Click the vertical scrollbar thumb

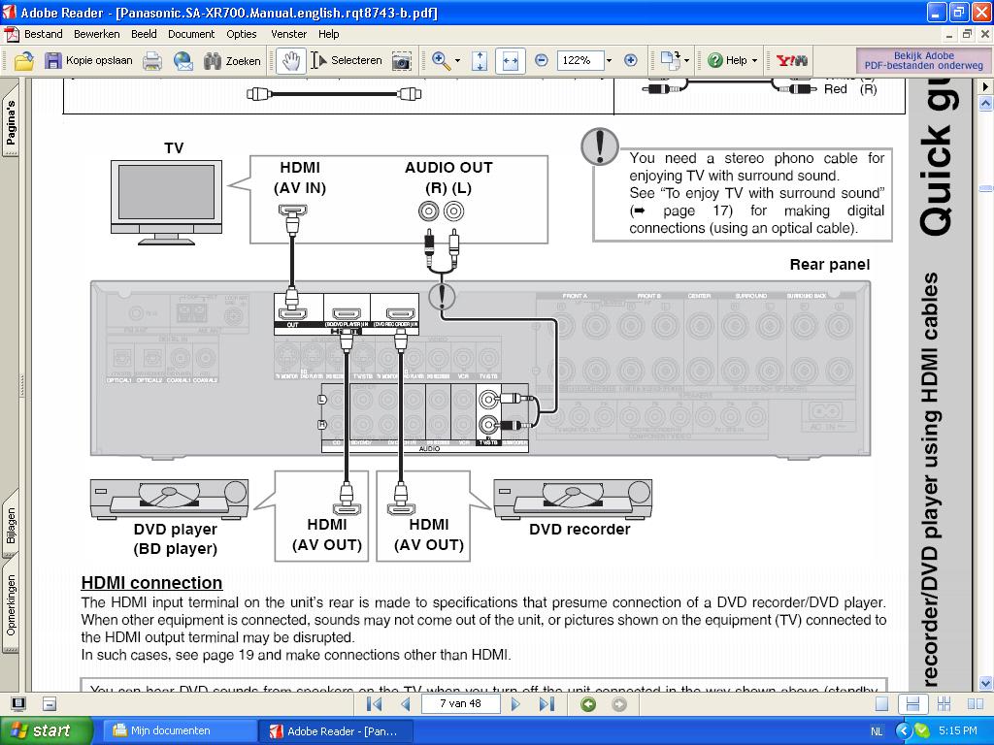(x=985, y=188)
